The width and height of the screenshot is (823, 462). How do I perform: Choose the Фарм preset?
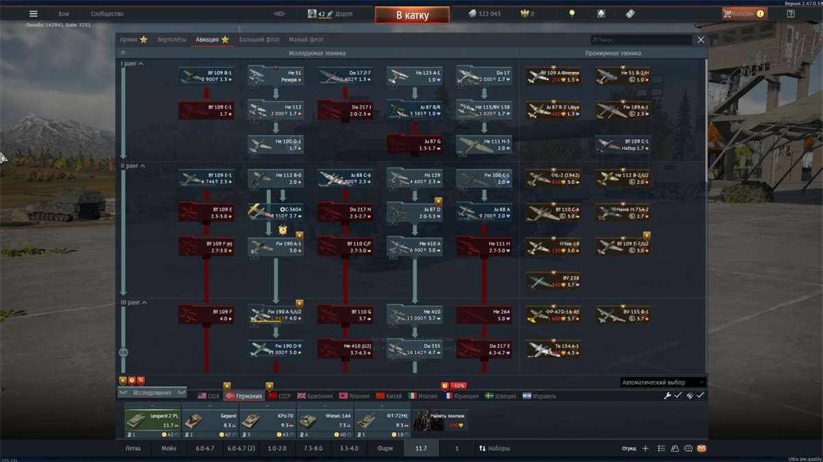[x=385, y=448]
